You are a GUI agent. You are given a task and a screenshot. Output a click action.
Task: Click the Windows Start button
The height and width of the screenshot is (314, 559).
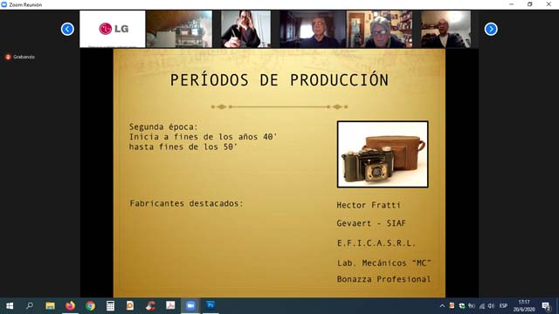10,305
